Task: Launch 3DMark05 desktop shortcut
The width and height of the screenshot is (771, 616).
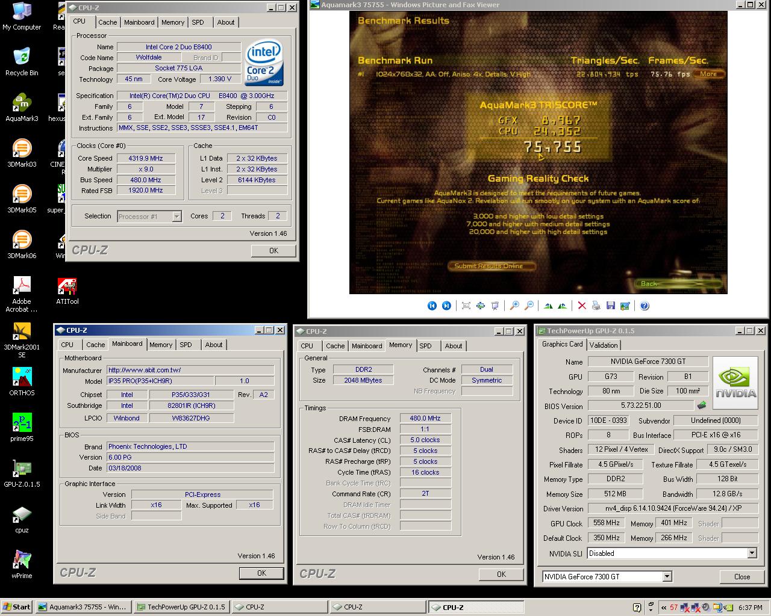Action: tap(22, 199)
